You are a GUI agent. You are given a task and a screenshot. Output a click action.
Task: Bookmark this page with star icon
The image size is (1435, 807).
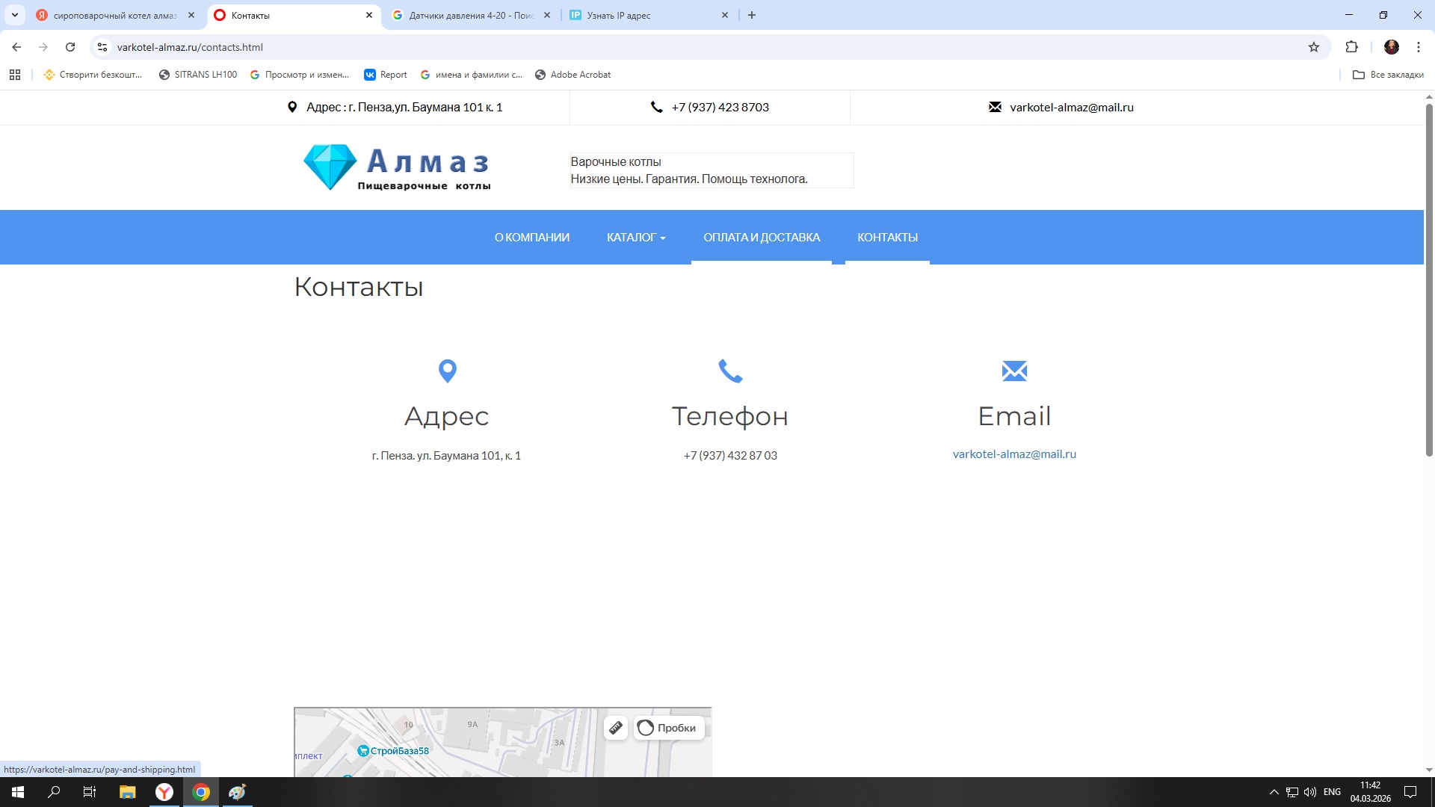click(x=1313, y=47)
